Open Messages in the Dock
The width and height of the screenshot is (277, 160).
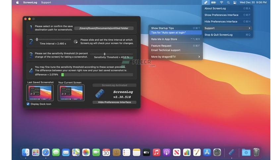click(x=56, y=152)
